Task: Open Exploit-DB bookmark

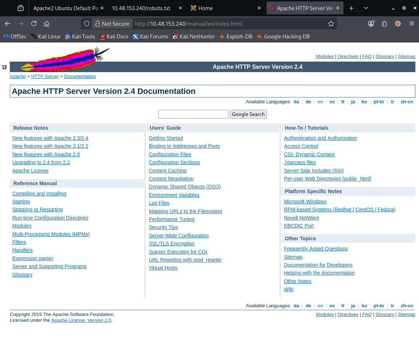Action: coord(239,37)
